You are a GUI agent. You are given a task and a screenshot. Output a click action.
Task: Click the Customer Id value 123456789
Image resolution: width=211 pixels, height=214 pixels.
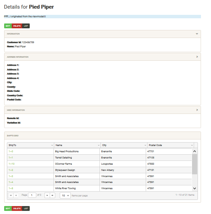[x=28, y=42]
